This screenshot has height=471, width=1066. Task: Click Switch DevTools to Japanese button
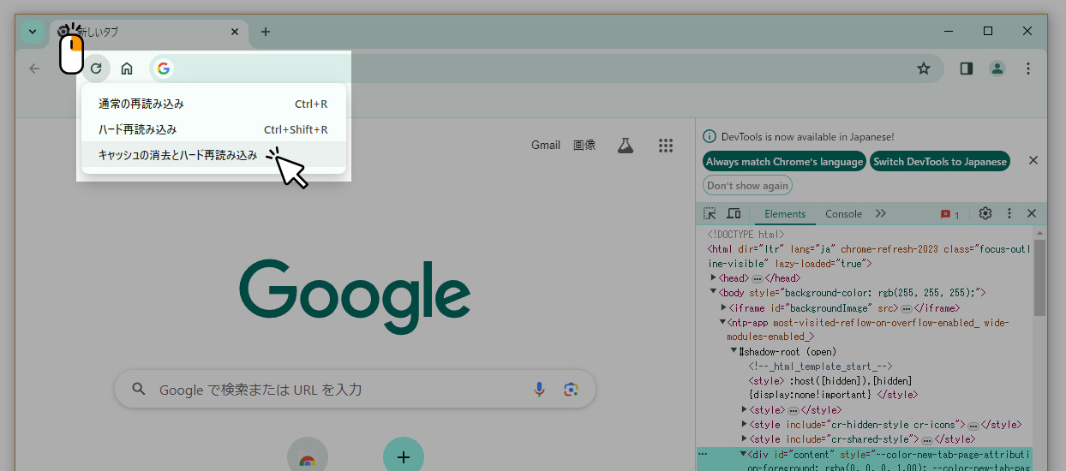pyautogui.click(x=940, y=162)
